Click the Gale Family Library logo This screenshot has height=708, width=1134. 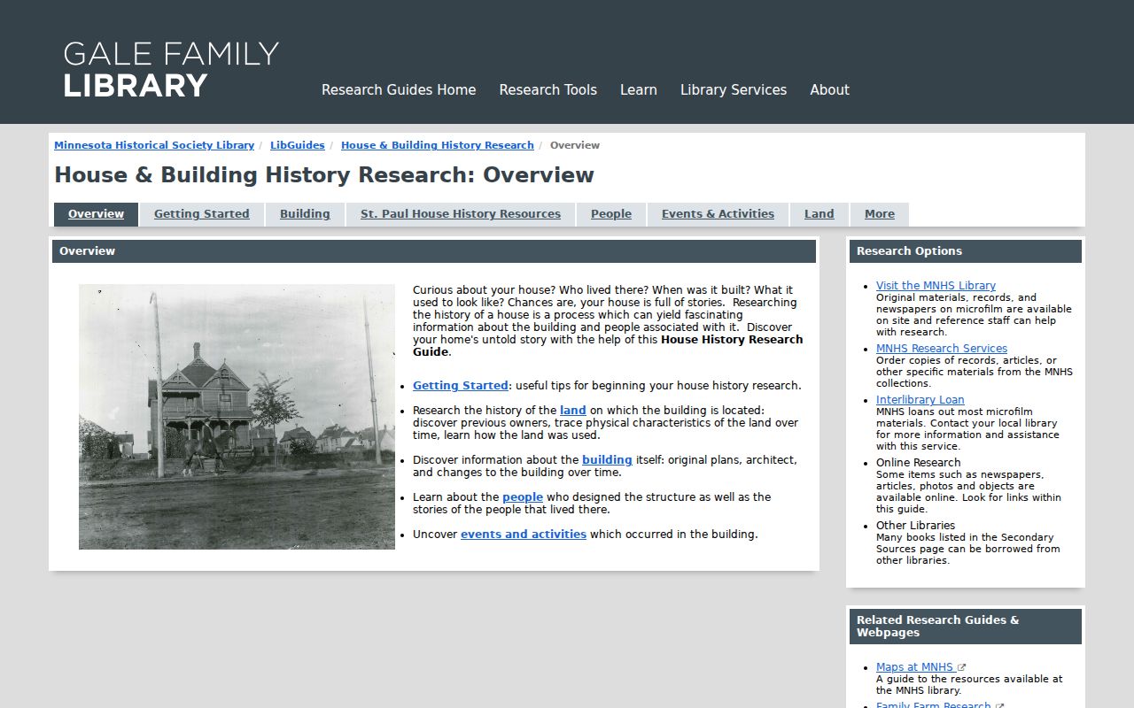[x=171, y=69]
